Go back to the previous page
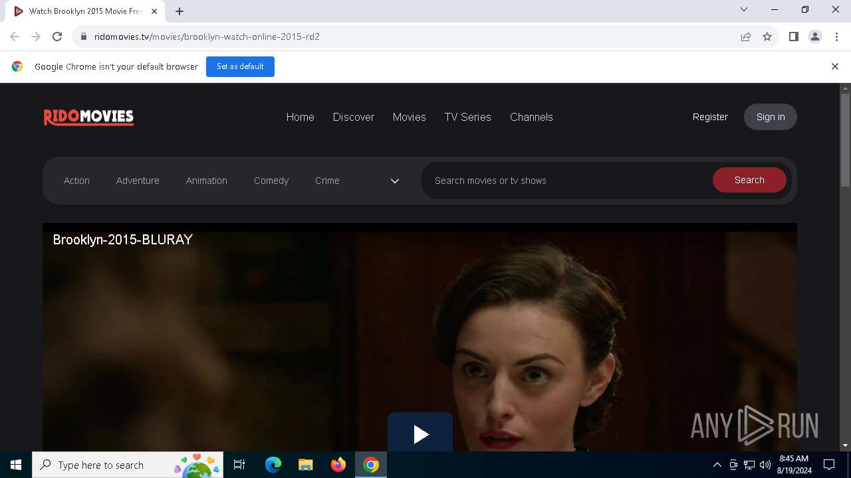Viewport: 851px width, 478px height. point(15,37)
